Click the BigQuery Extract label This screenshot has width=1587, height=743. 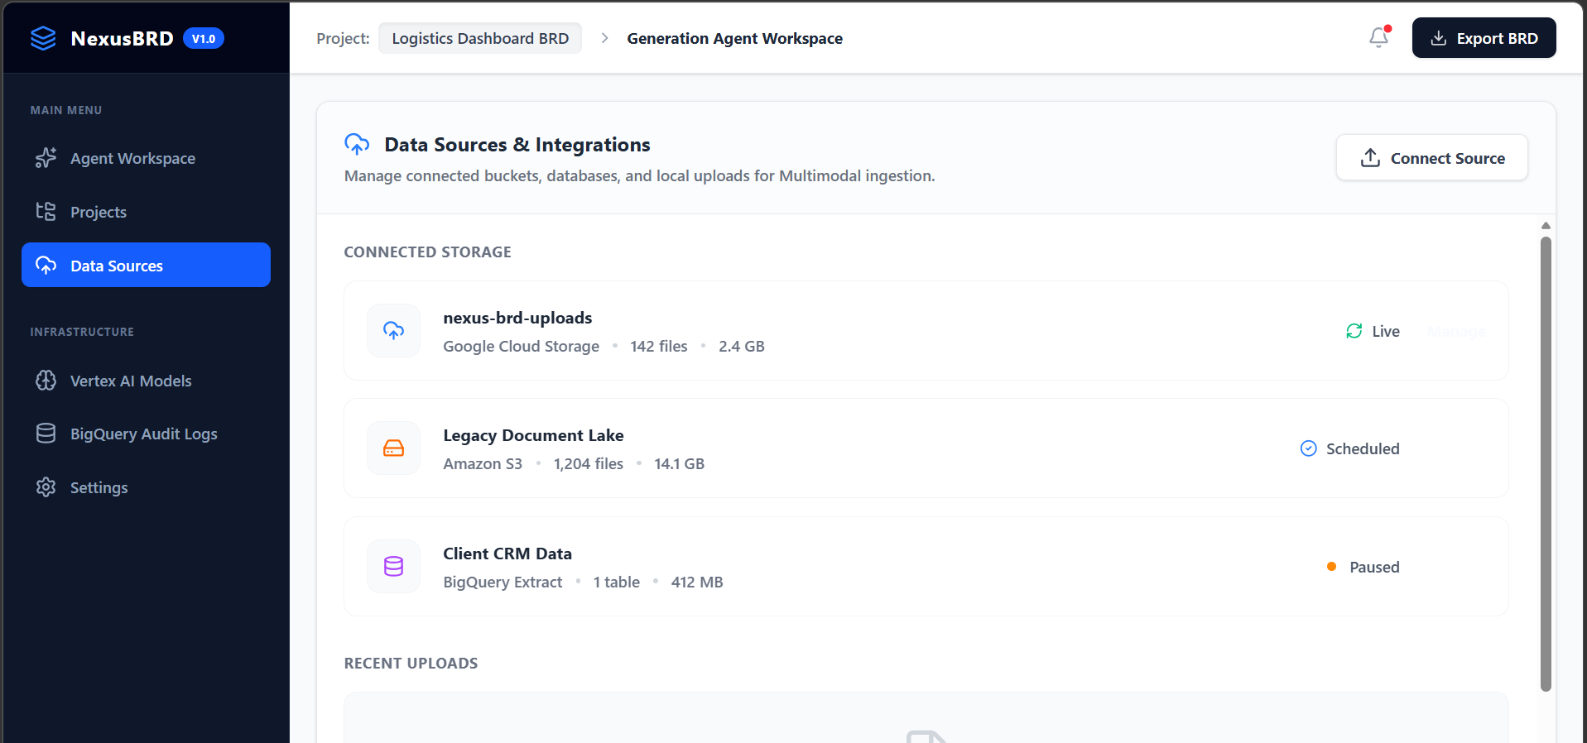click(x=503, y=582)
